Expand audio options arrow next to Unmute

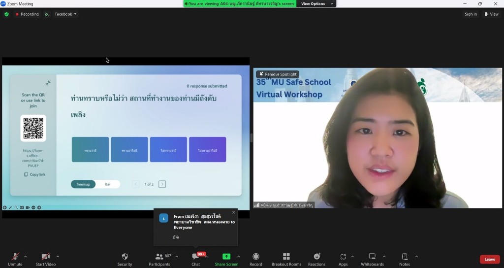click(26, 256)
